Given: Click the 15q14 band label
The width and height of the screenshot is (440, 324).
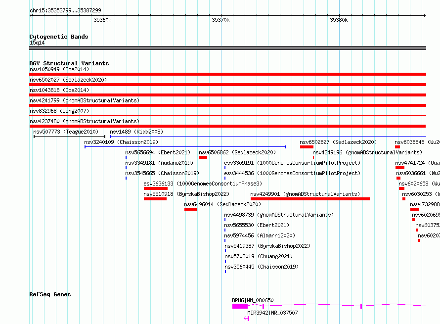Looking at the screenshot, I should (37, 43).
